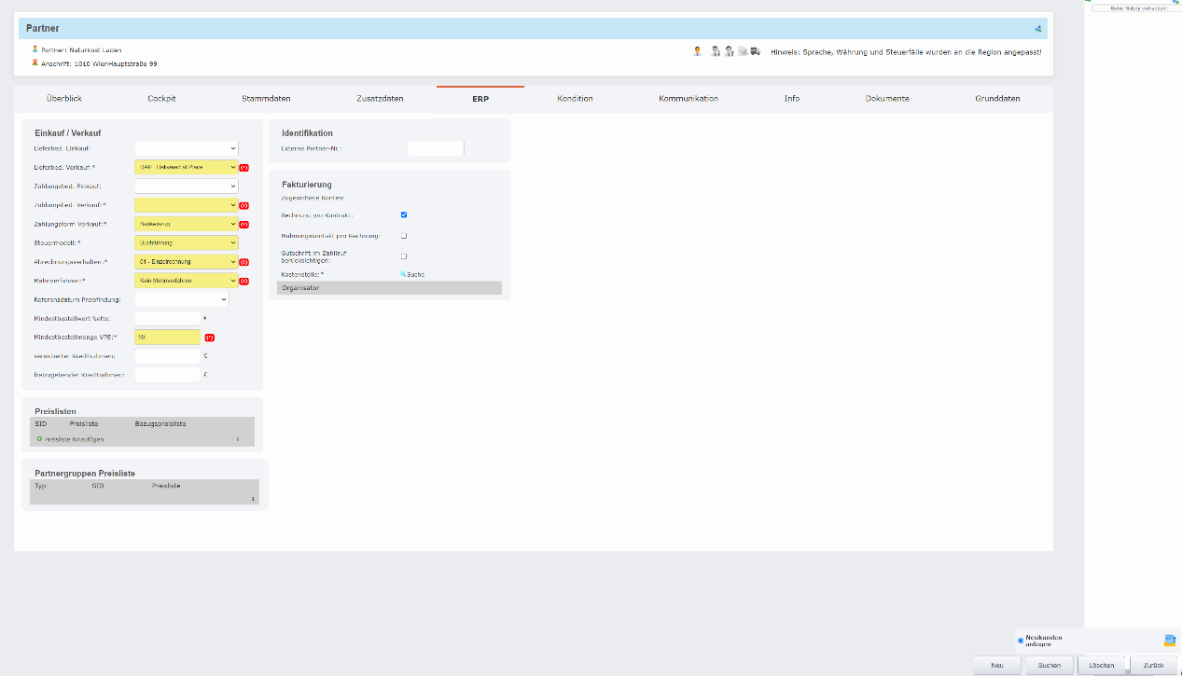Click the delivery truck icon

[x=755, y=51]
